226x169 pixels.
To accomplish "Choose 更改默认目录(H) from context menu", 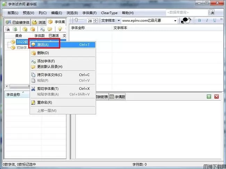I will [63, 67].
